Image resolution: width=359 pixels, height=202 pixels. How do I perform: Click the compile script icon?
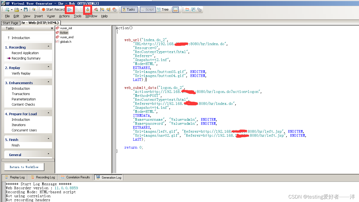pyautogui.click(x=88, y=10)
